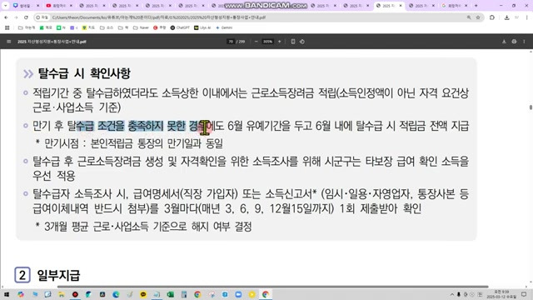Zoom out the PDF with minus button
Image resolution: width=533 pixels, height=300 pixels.
[x=256, y=42]
